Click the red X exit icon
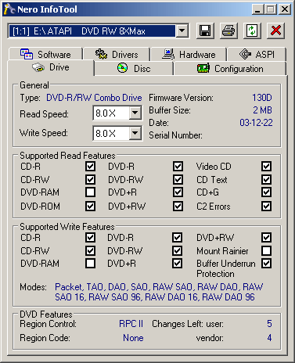This screenshot has height=363, width=295. [275, 31]
